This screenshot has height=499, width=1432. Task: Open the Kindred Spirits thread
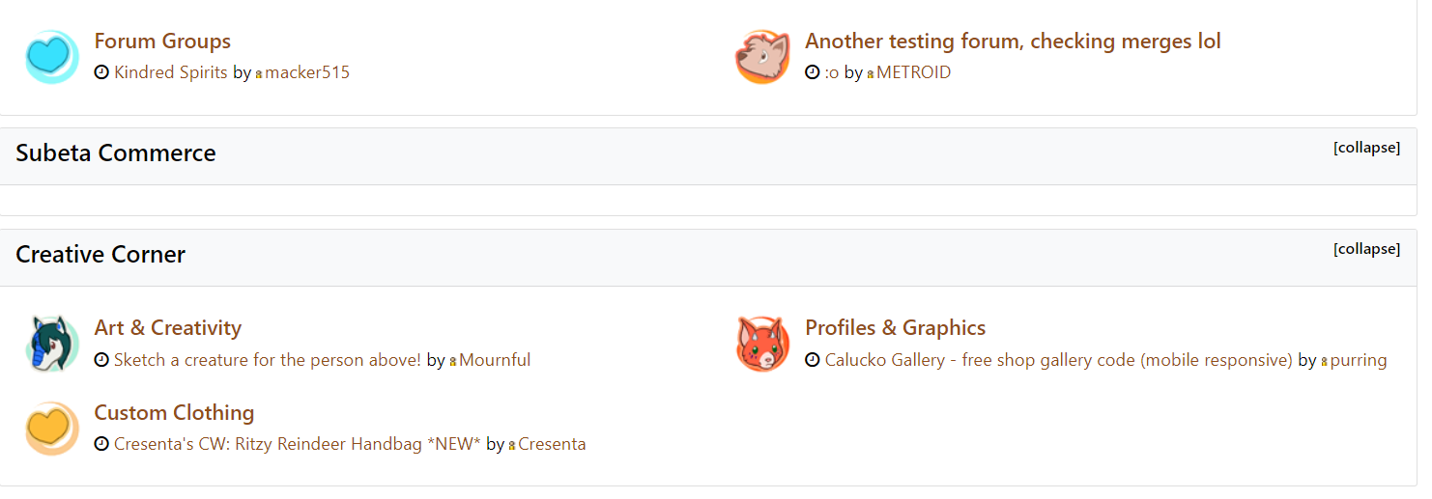pos(171,72)
